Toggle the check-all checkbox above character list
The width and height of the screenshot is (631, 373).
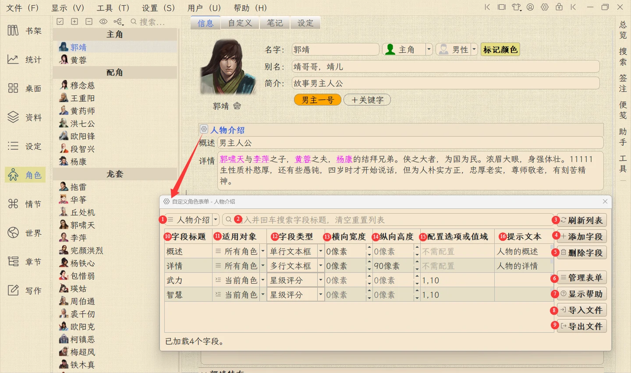[x=60, y=21]
